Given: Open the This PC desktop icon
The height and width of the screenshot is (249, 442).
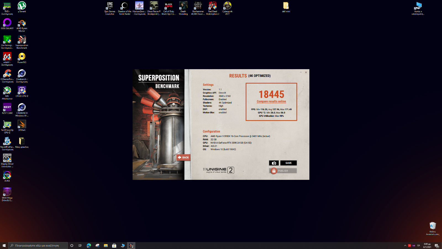Looking at the screenshot, I should click(x=418, y=8).
